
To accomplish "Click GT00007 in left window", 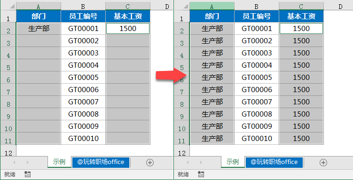I will (x=83, y=102).
